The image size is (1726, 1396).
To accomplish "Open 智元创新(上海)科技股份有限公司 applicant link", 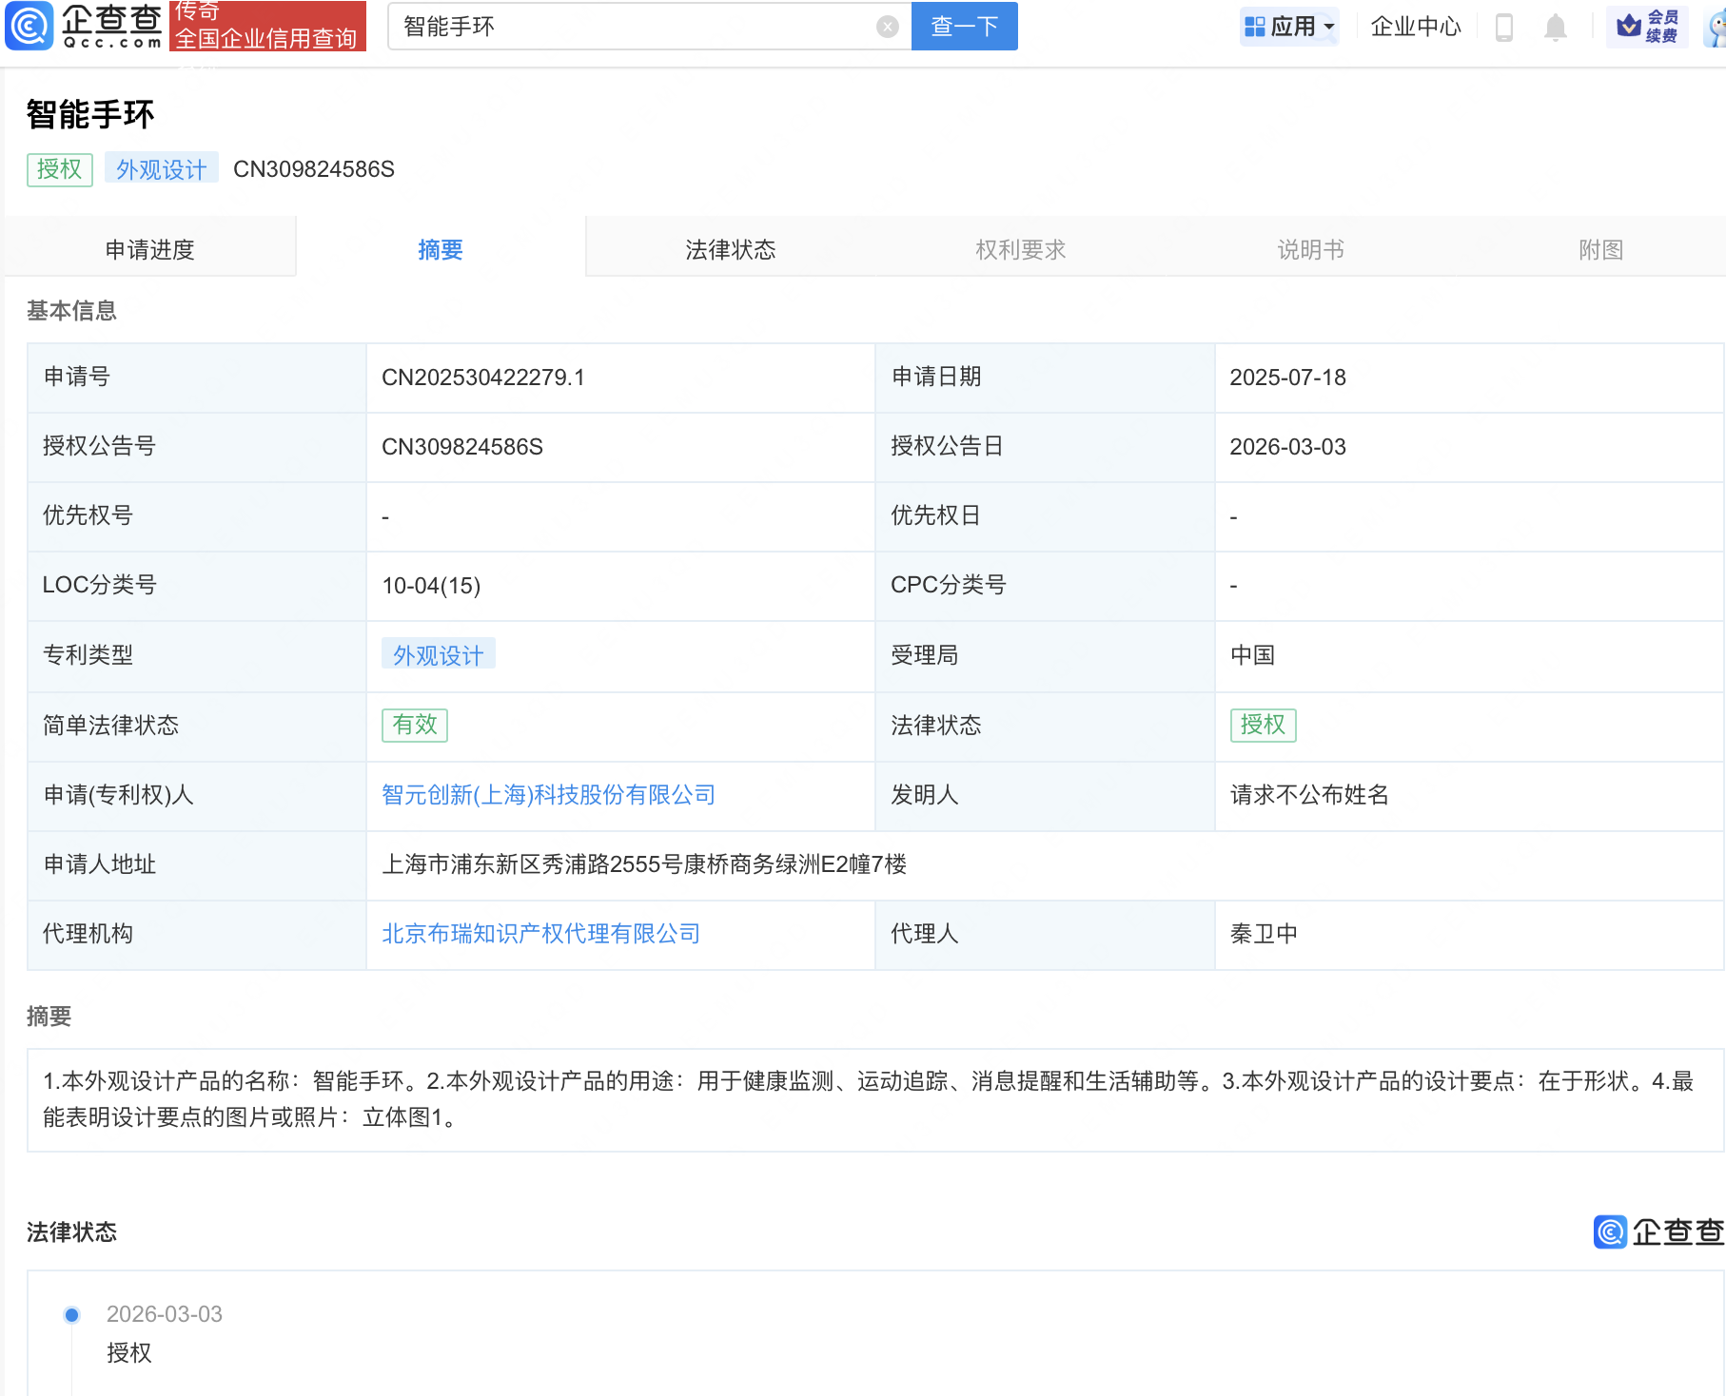I will click(547, 795).
